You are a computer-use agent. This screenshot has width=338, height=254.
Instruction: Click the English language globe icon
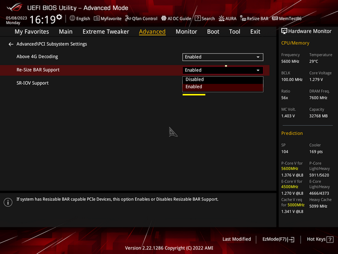point(72,18)
